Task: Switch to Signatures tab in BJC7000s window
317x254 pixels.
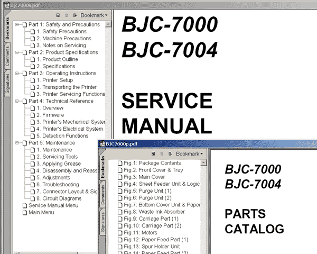Action: [x=7, y=83]
